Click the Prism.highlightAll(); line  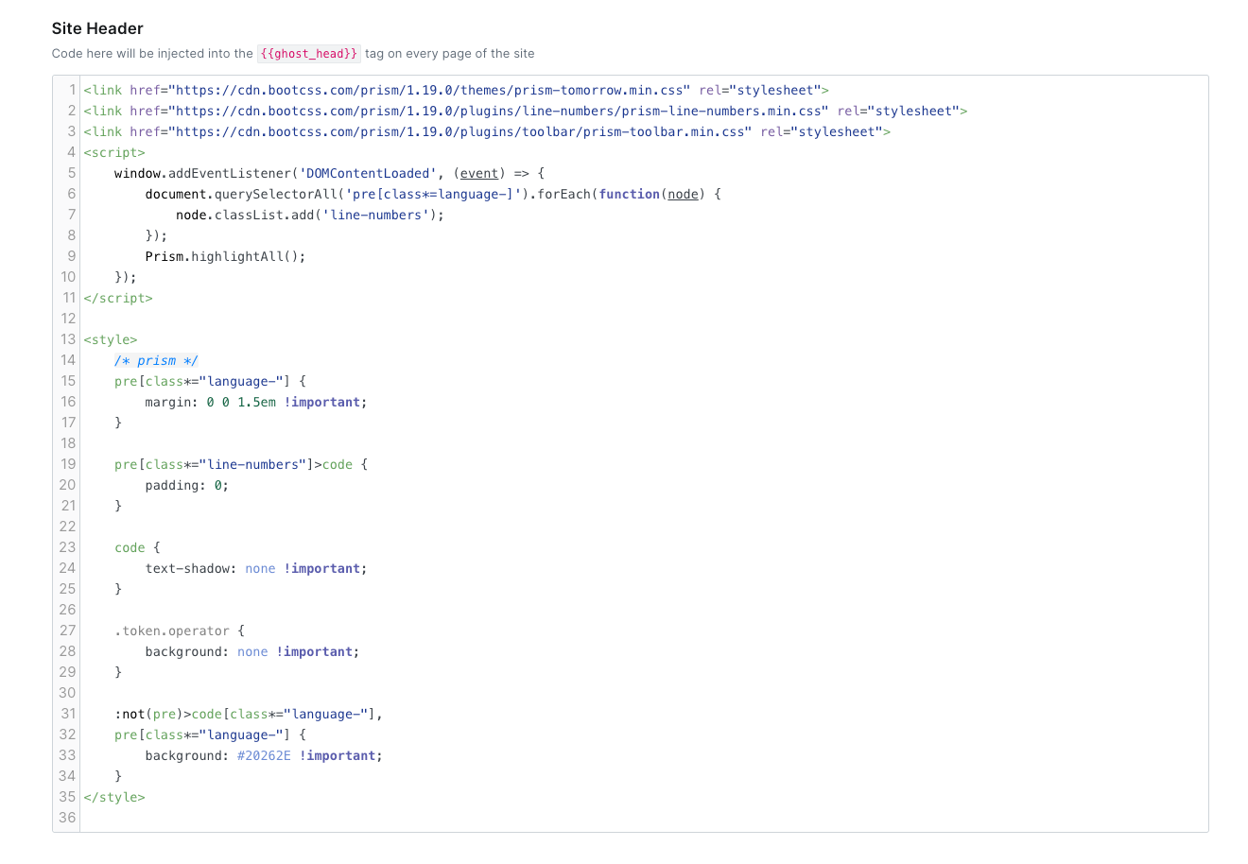(225, 257)
